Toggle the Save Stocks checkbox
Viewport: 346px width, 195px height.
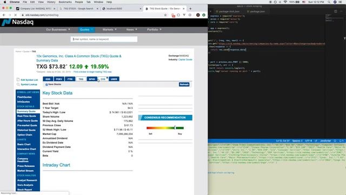tap(46, 84)
